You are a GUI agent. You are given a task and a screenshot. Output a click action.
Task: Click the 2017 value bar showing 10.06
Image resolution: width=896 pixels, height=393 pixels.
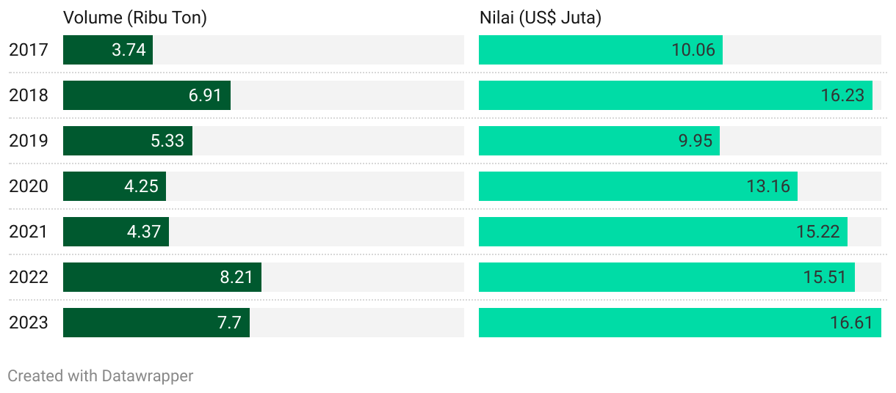[x=601, y=50]
